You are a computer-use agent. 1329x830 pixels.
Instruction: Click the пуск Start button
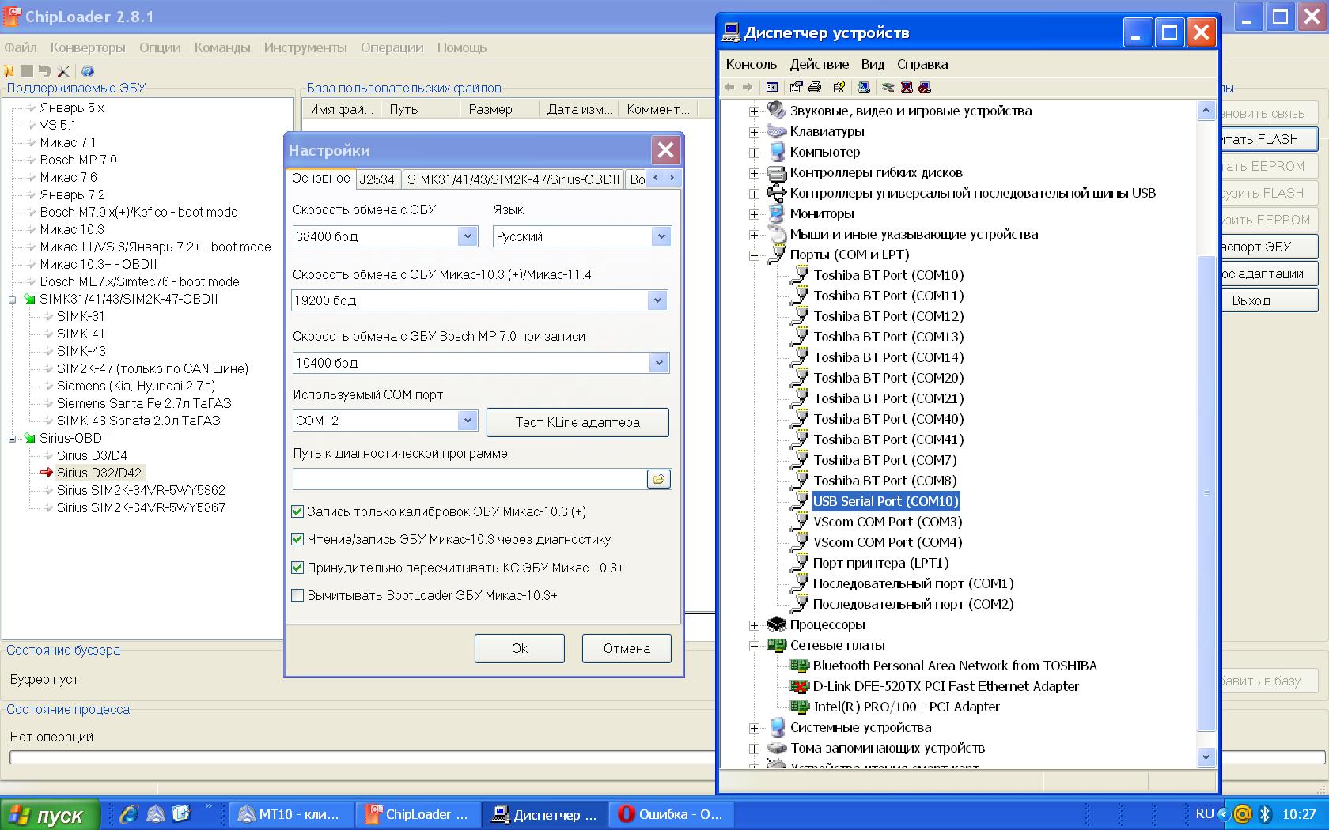[x=51, y=814]
